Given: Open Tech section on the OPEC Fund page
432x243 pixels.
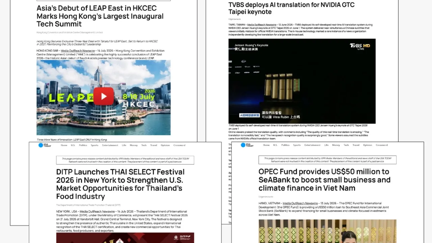Looking at the screenshot, I should [346, 145].
